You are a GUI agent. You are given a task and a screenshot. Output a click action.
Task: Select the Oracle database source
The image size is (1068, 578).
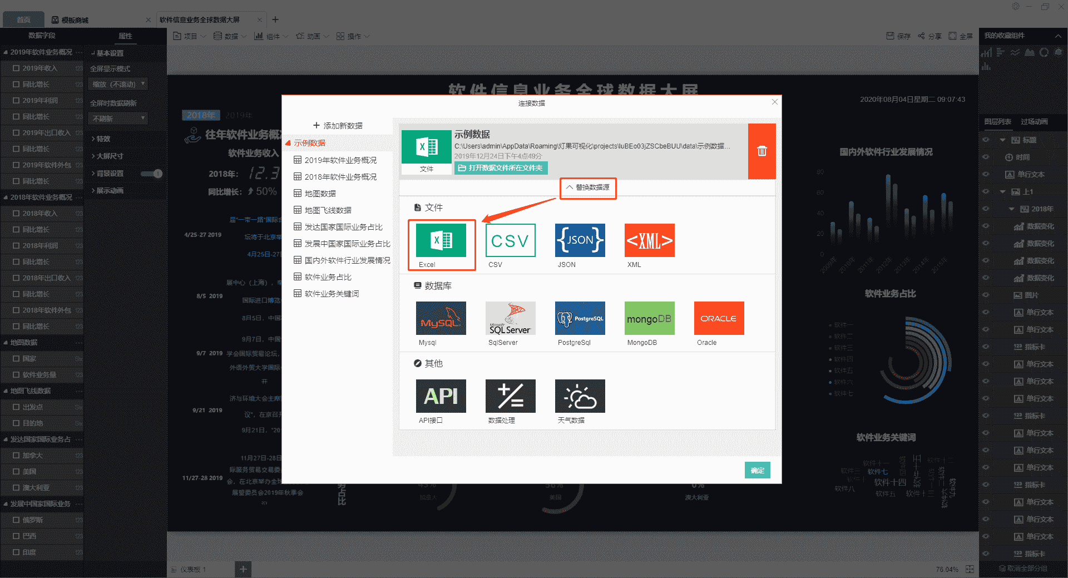tap(719, 318)
